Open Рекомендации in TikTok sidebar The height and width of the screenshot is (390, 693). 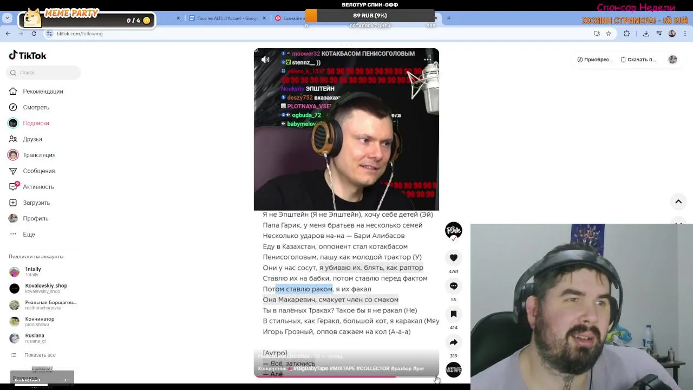coord(36,92)
